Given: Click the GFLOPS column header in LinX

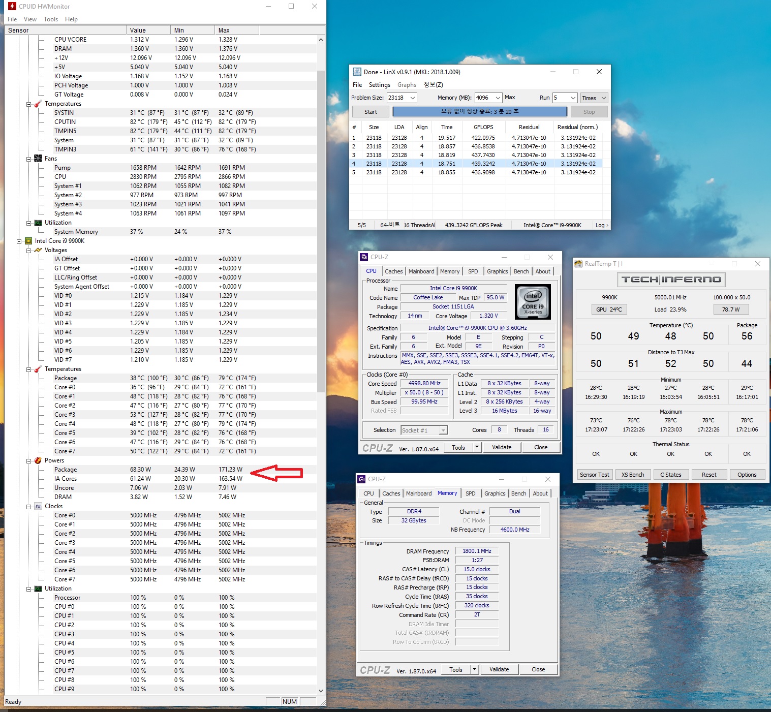Looking at the screenshot, I should click(x=483, y=127).
